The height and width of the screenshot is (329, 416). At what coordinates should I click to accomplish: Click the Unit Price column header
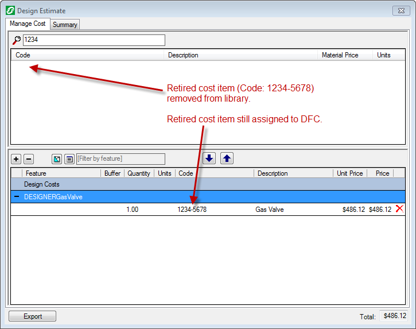349,173
